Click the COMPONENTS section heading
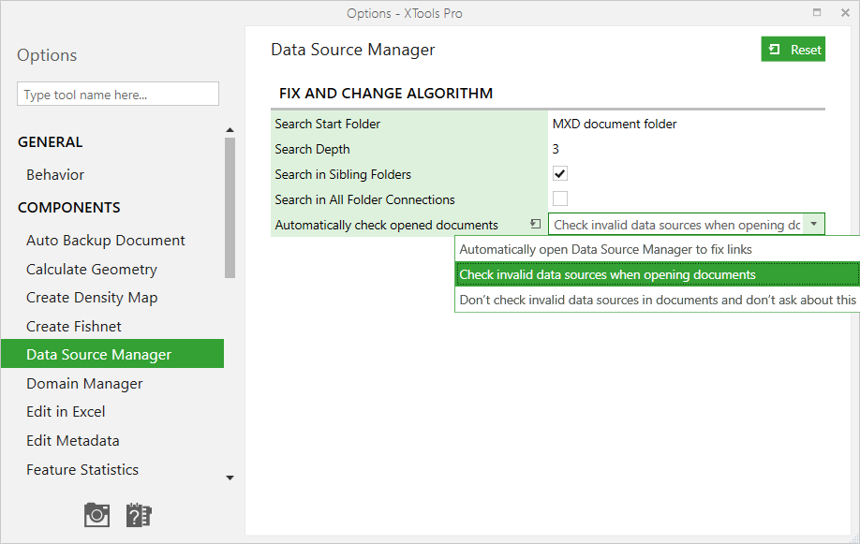This screenshot has height=544, width=860. pyautogui.click(x=69, y=208)
